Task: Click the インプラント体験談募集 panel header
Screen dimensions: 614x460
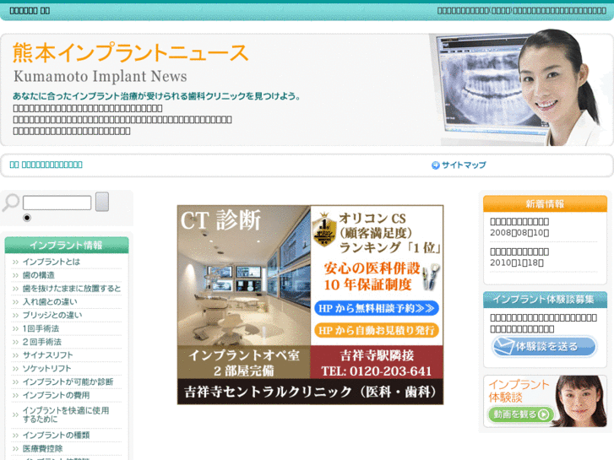Action: [x=545, y=300]
